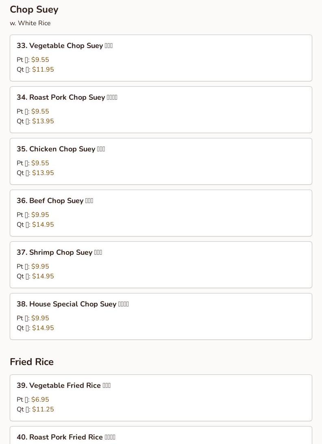
Task: Click the "w. White Rice" subtitle
Action: pyautogui.click(x=30, y=23)
